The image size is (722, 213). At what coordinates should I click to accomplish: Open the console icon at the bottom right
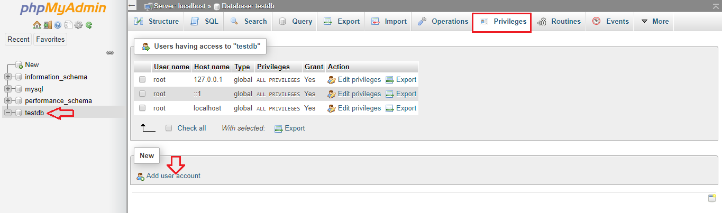(711, 198)
